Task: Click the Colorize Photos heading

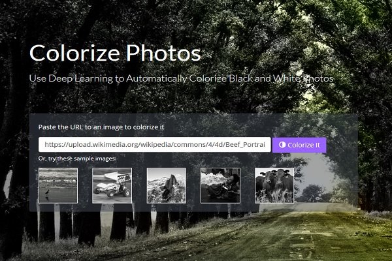Action: [x=115, y=53]
